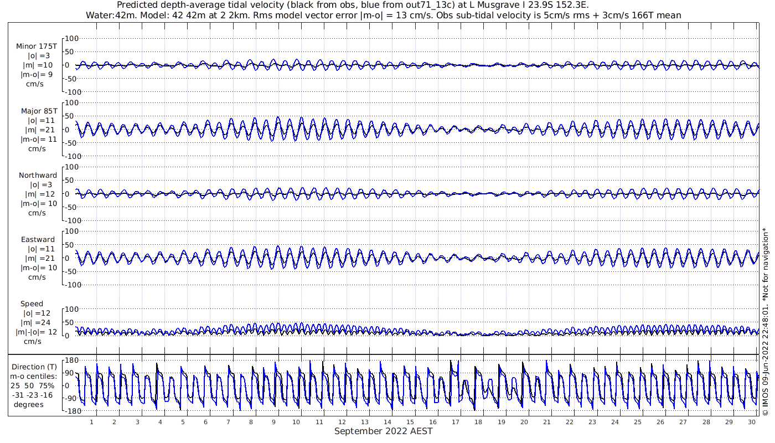Click x-axis date tick '12'
Viewport: 775px width, 443px height.
(342, 422)
